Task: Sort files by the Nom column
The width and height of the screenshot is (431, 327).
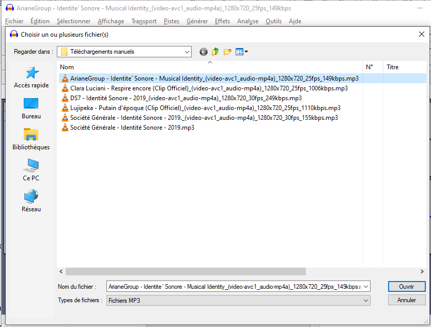Action: point(210,67)
